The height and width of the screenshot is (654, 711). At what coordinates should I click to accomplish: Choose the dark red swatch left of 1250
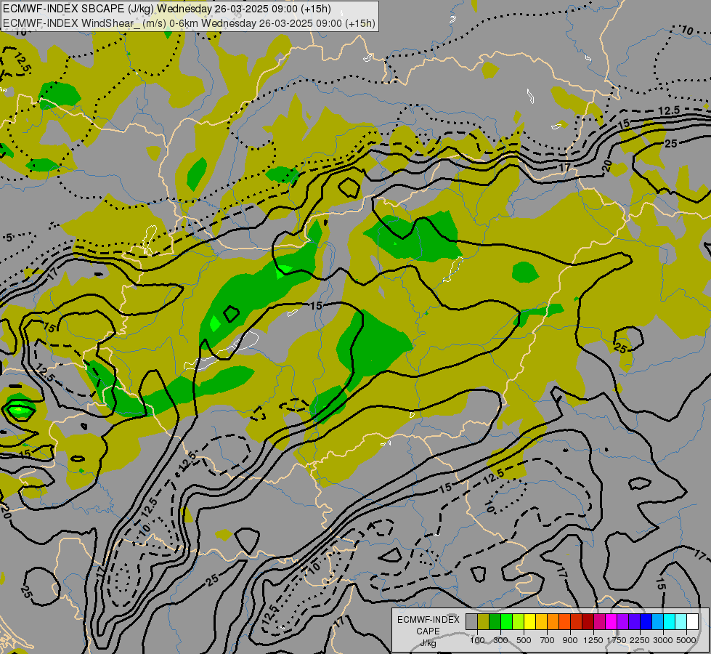pyautogui.click(x=588, y=621)
